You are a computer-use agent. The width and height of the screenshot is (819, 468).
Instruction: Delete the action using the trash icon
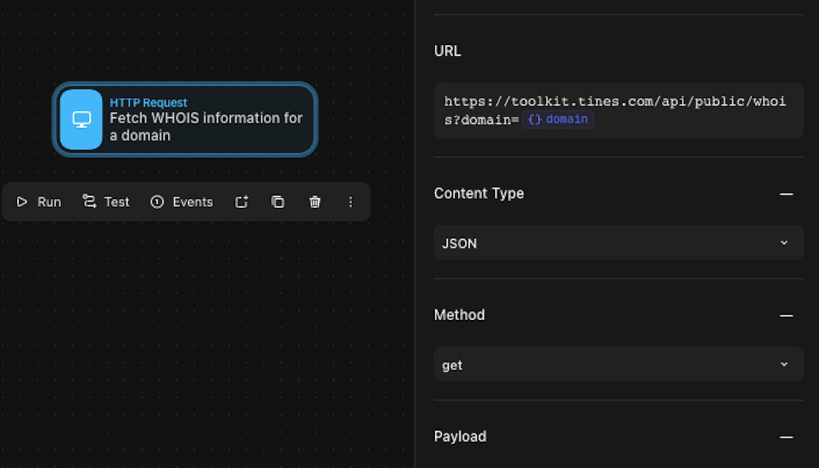[x=315, y=202]
